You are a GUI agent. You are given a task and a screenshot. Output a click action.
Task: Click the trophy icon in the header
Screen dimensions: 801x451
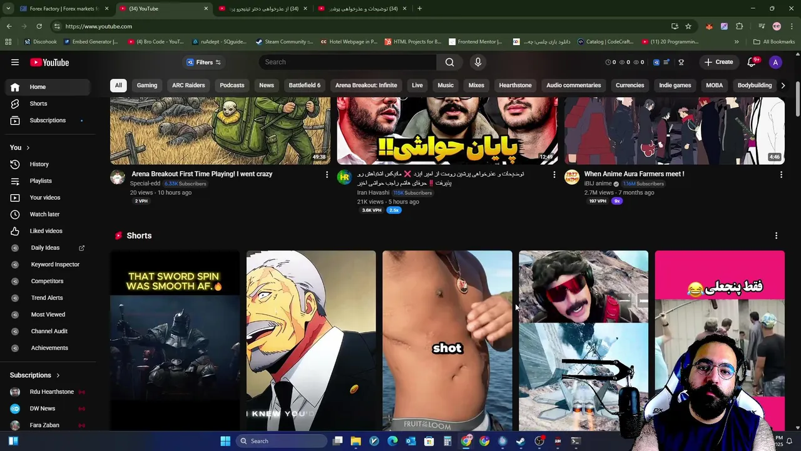[x=681, y=62]
